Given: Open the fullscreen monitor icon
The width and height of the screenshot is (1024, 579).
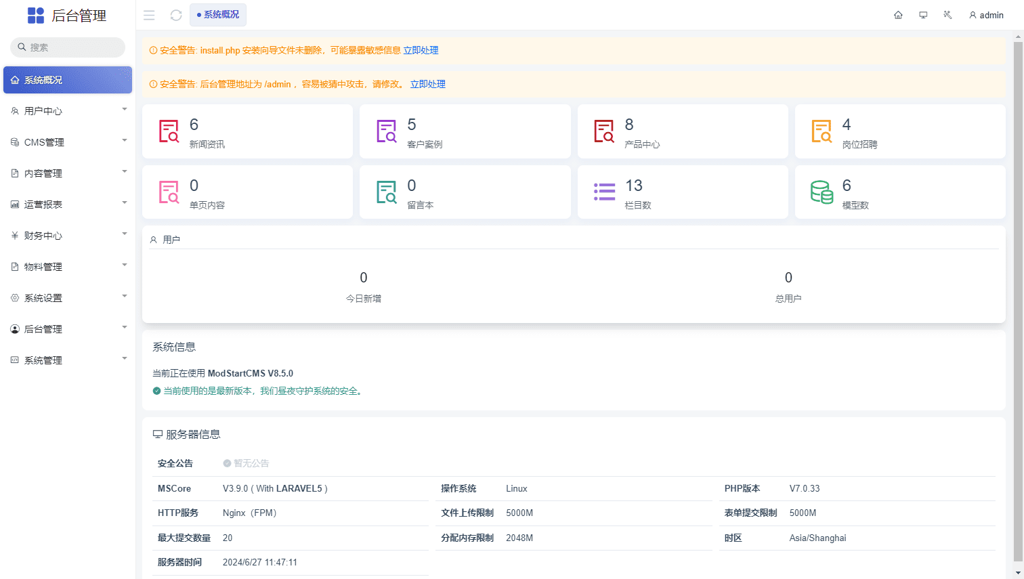Looking at the screenshot, I should tap(923, 14).
